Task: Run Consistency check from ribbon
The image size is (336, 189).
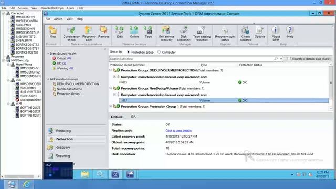Action: [71, 34]
